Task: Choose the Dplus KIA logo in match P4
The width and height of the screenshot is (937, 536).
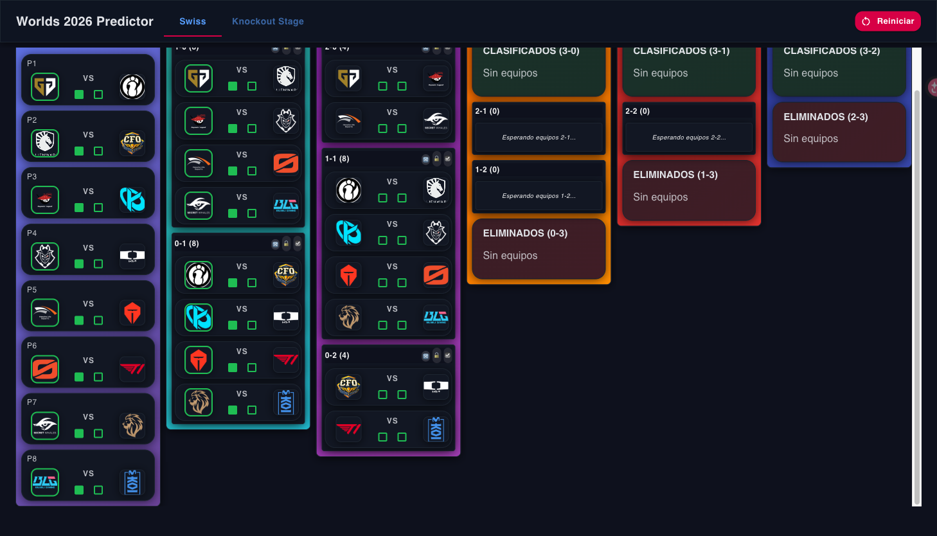Action: click(132, 256)
